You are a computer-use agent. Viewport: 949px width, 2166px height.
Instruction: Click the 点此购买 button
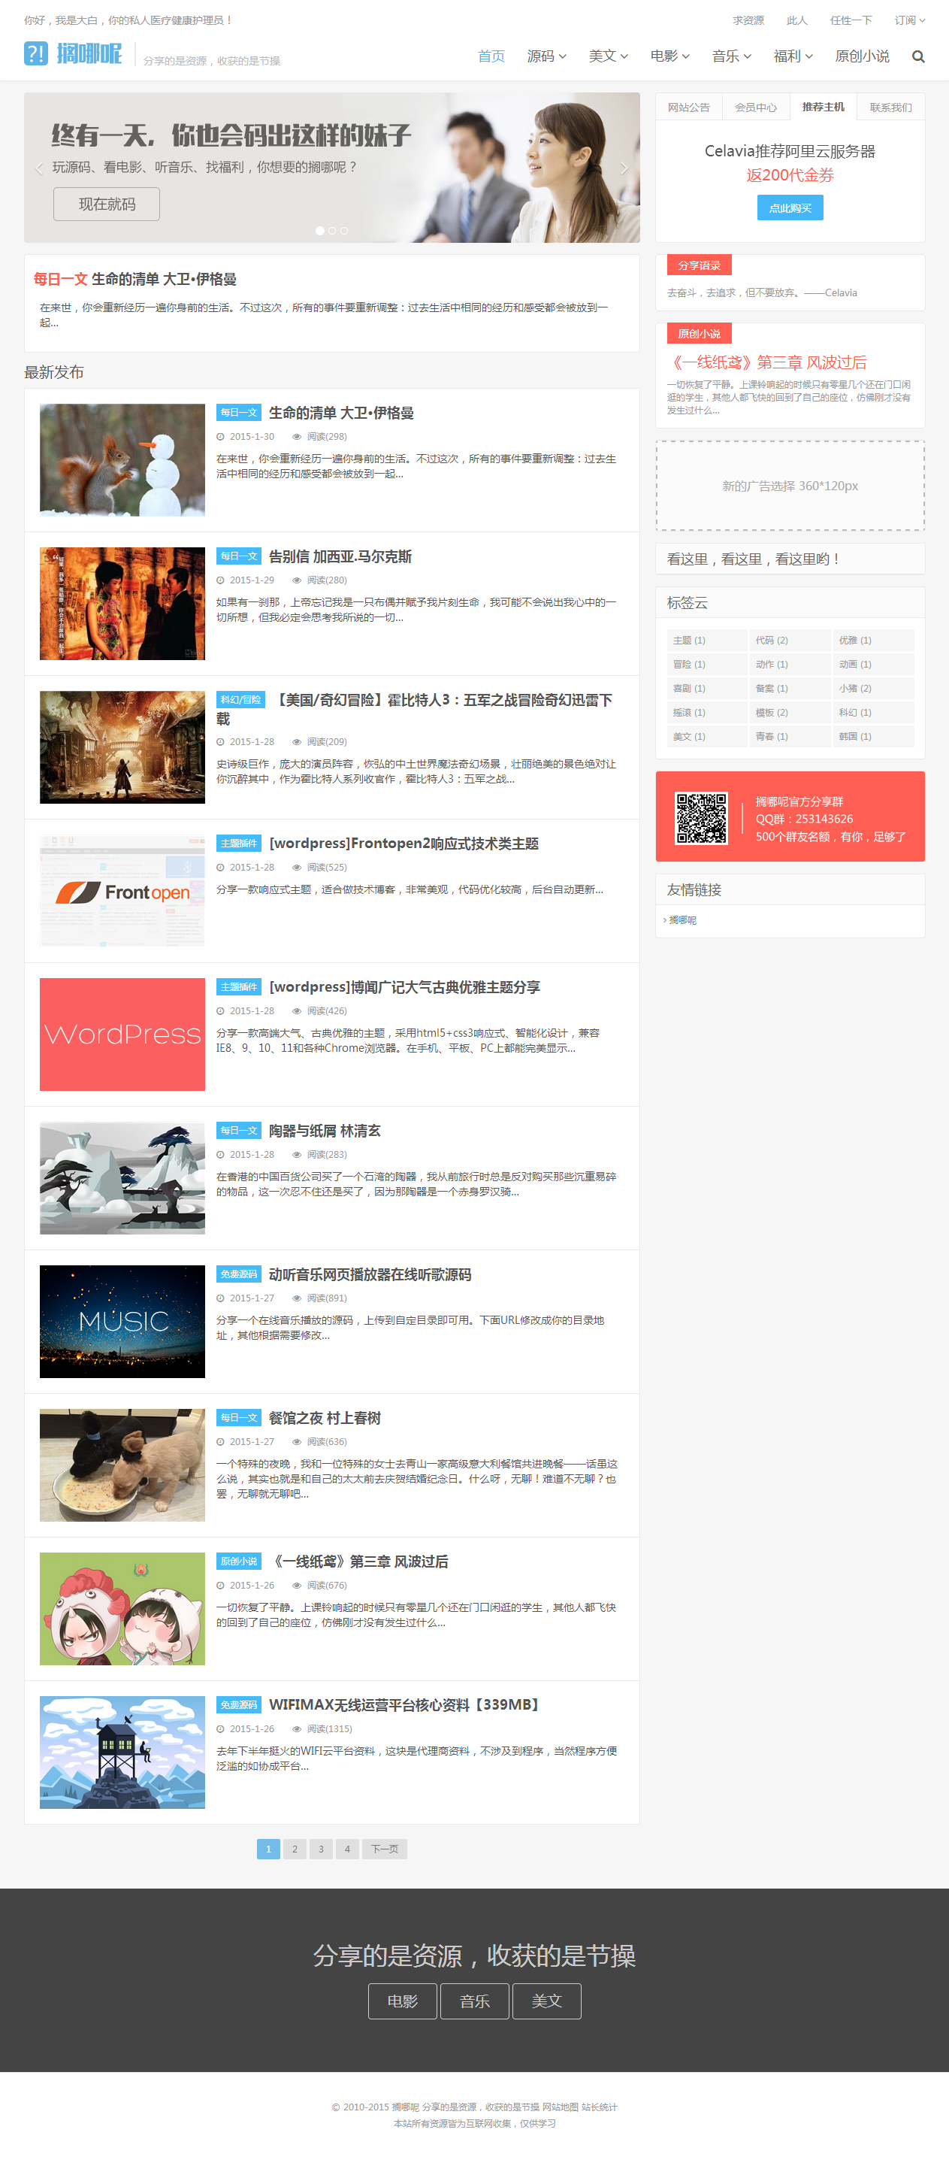(789, 208)
